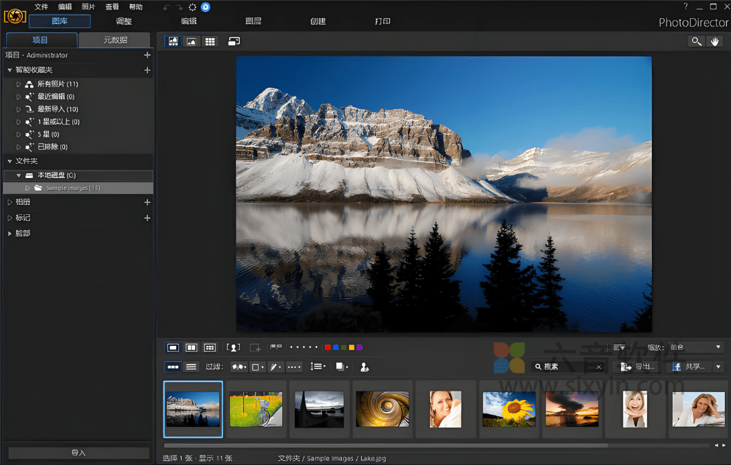Expand the 相册 albums section
Image resolution: width=731 pixels, height=465 pixels.
point(9,202)
